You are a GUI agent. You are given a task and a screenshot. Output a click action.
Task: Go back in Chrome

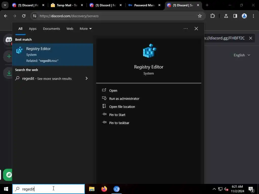6,16
